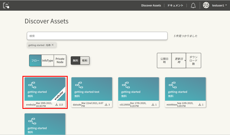Open getting-started card by c0119050
Screen dimensions: 230x135
click(138, 92)
